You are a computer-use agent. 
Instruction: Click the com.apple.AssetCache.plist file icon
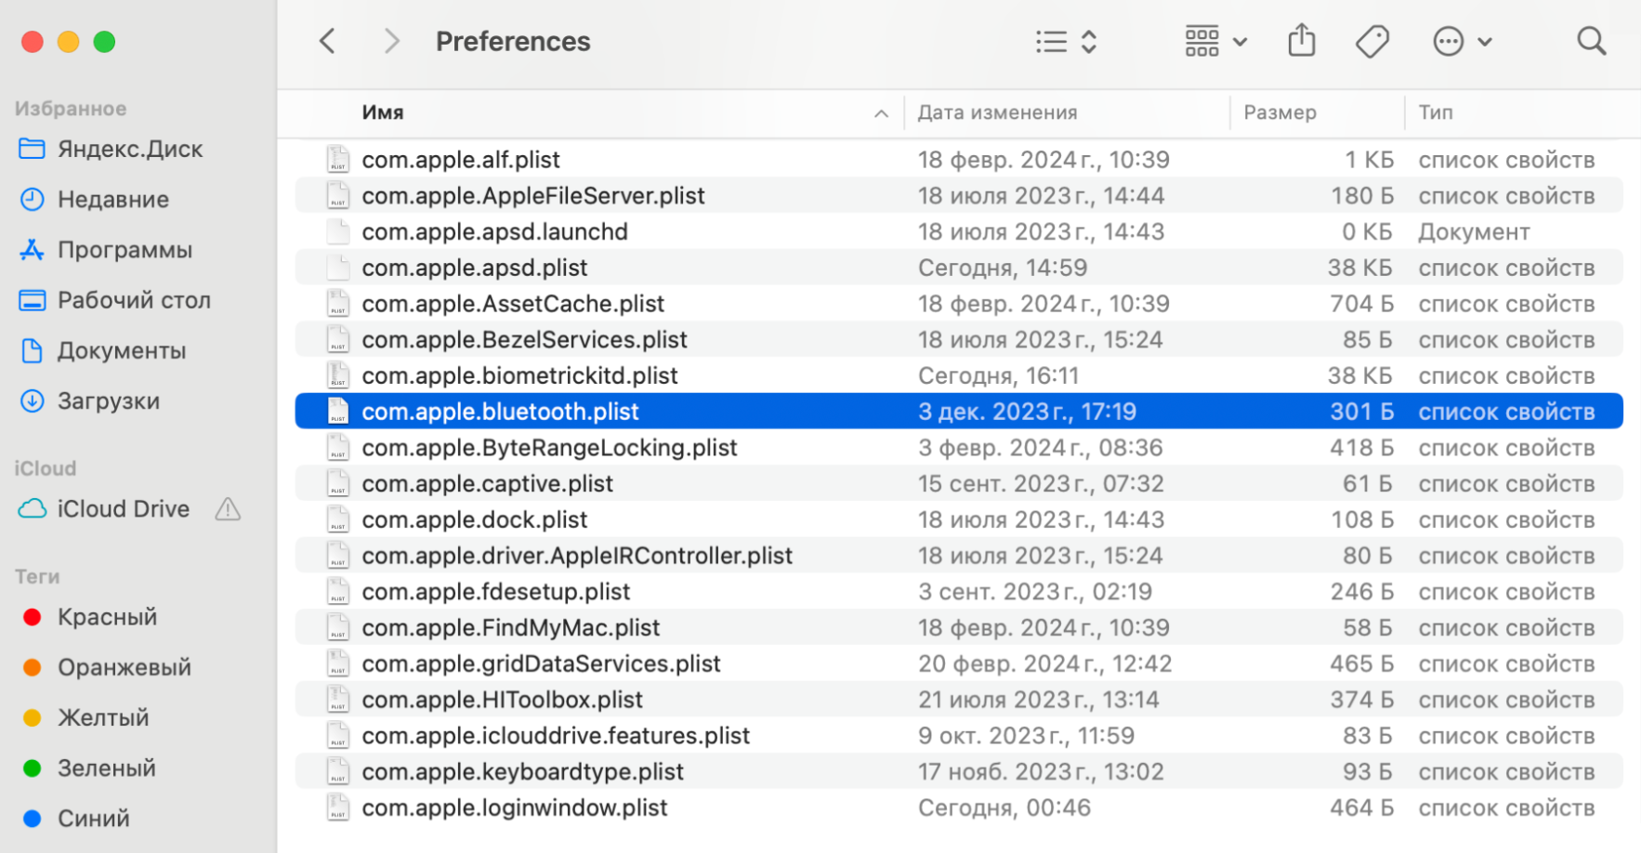[x=338, y=303]
